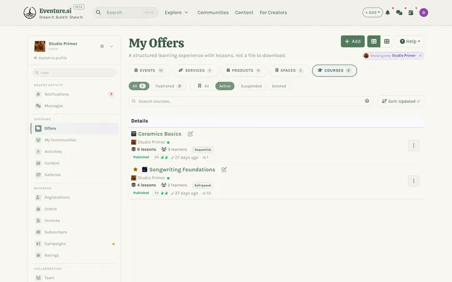
Task: Expand the Studio Primer profile chevron
Action: pos(111,46)
